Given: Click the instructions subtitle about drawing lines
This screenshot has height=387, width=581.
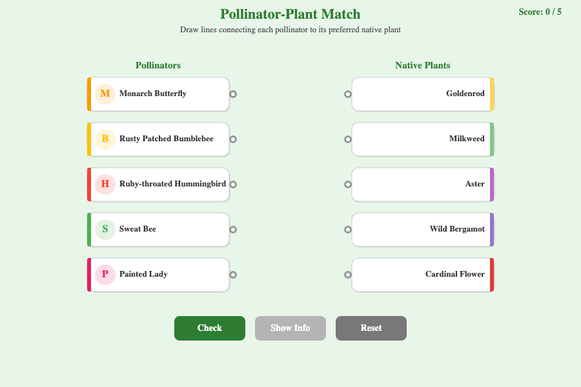Looking at the screenshot, I should [290, 30].
